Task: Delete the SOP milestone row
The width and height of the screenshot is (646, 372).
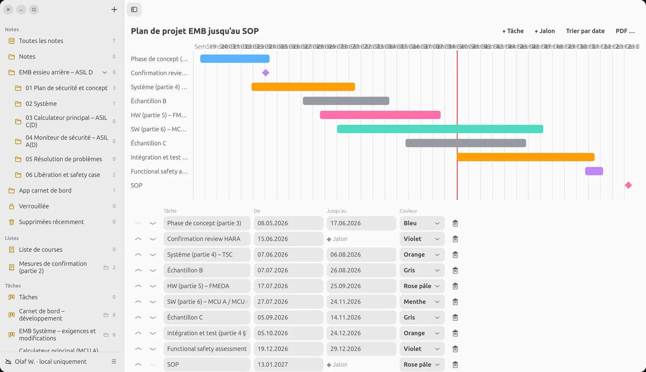Action: (455, 364)
